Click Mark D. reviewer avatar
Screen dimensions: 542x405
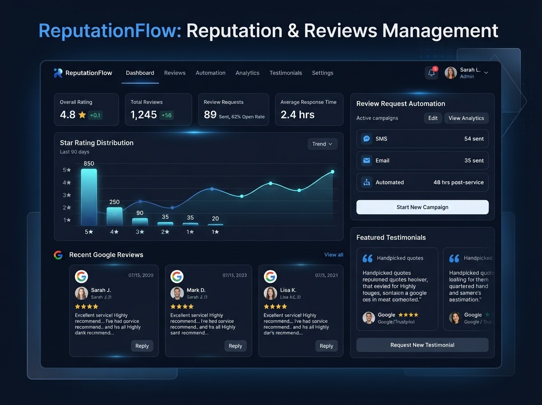[x=177, y=293]
